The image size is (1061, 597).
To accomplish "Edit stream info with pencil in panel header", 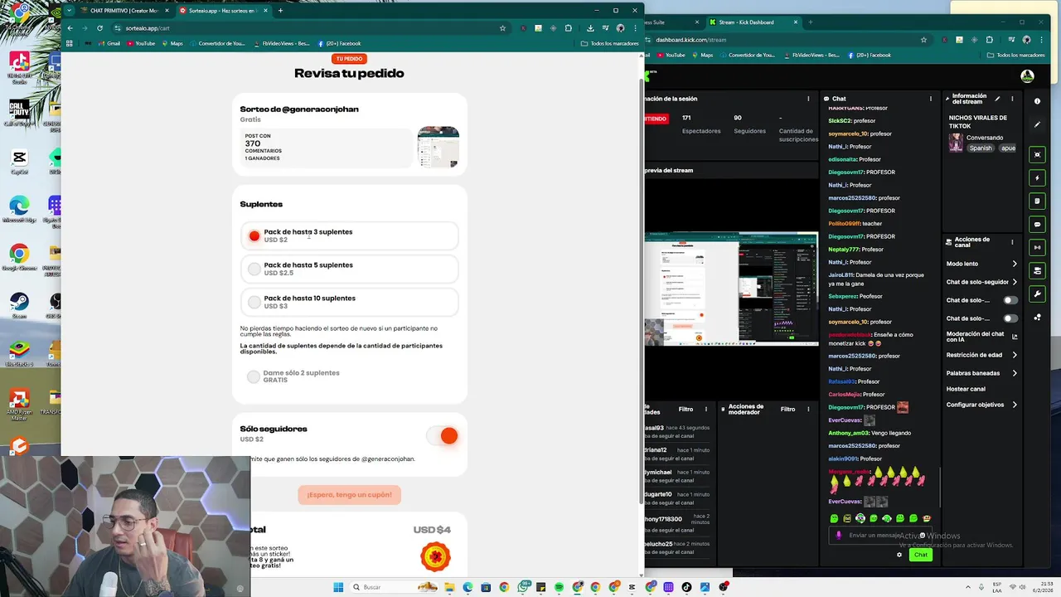I will pyautogui.click(x=997, y=99).
